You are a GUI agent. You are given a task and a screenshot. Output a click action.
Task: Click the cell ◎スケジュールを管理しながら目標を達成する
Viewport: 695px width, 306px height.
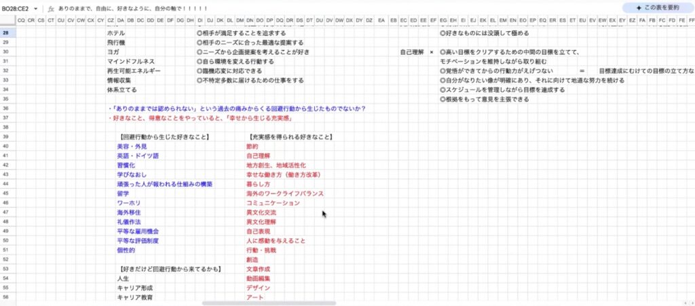[502, 90]
